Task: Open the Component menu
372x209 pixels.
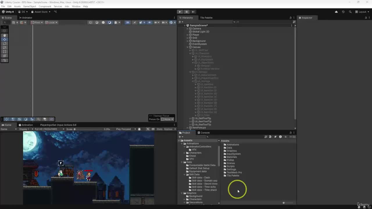Action: 45,6
